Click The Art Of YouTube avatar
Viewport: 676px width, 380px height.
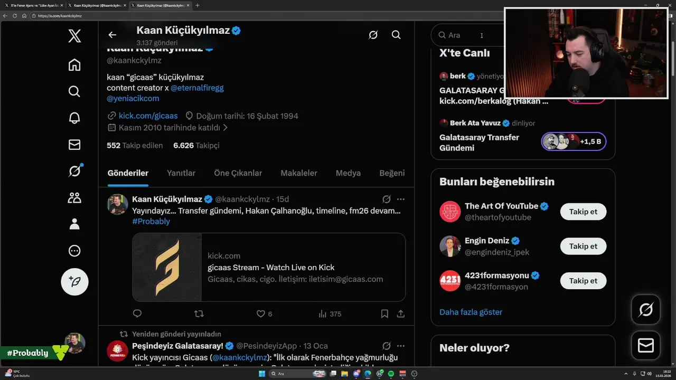tap(450, 212)
